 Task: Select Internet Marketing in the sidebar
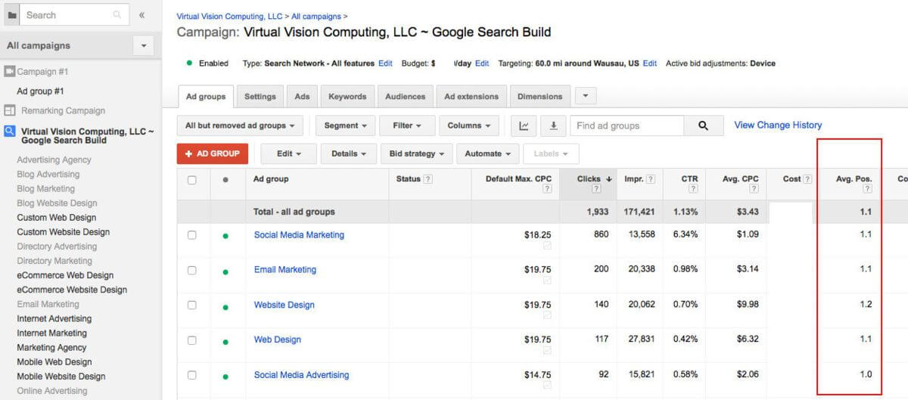coord(51,333)
